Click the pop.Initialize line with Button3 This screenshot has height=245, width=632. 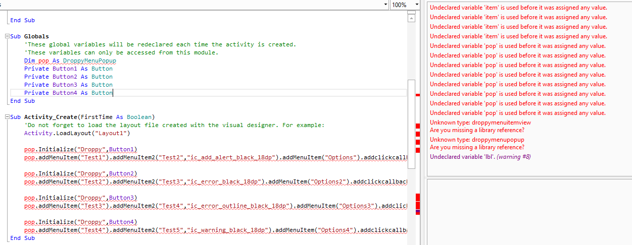click(x=81, y=198)
